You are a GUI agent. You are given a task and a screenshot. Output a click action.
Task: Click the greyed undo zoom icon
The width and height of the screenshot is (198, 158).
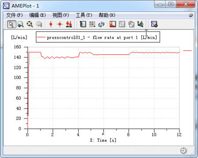click(39, 24)
